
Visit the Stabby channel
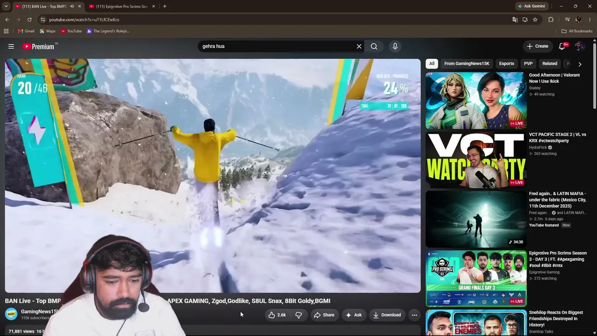point(535,88)
